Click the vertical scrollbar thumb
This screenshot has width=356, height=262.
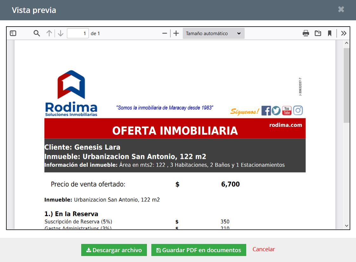[346, 85]
